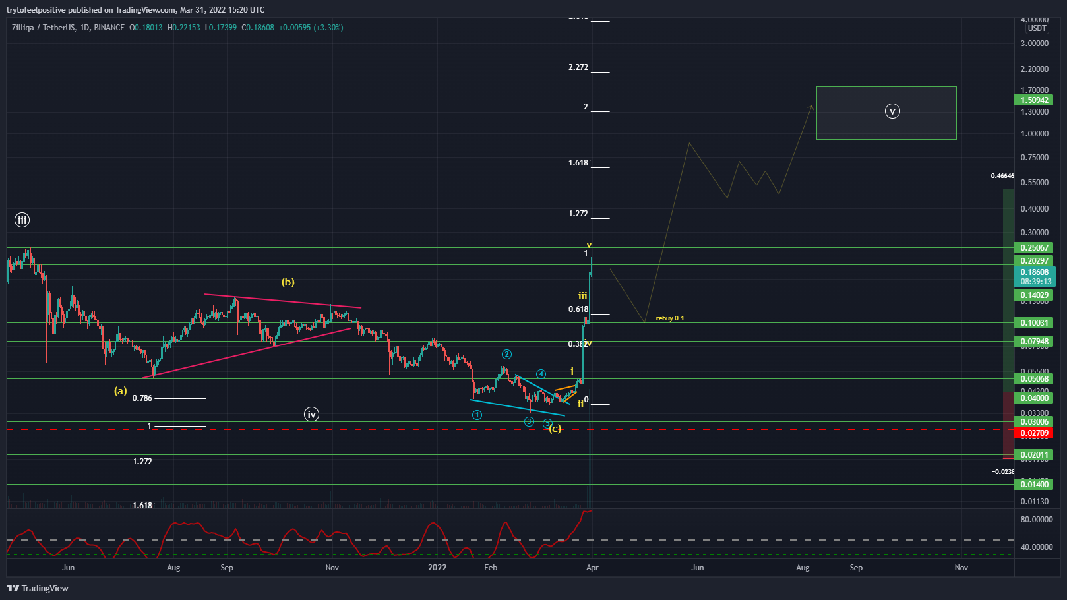Click the 0.05068 green price label

coord(1033,379)
